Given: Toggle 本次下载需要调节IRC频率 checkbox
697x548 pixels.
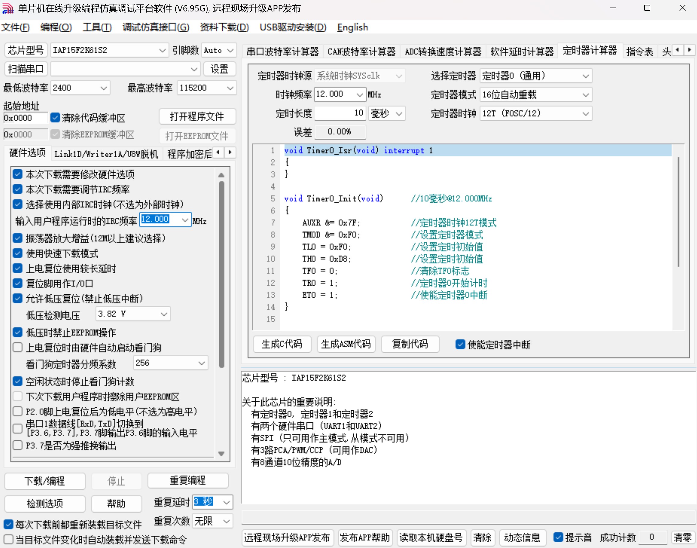Looking at the screenshot, I should [18, 189].
